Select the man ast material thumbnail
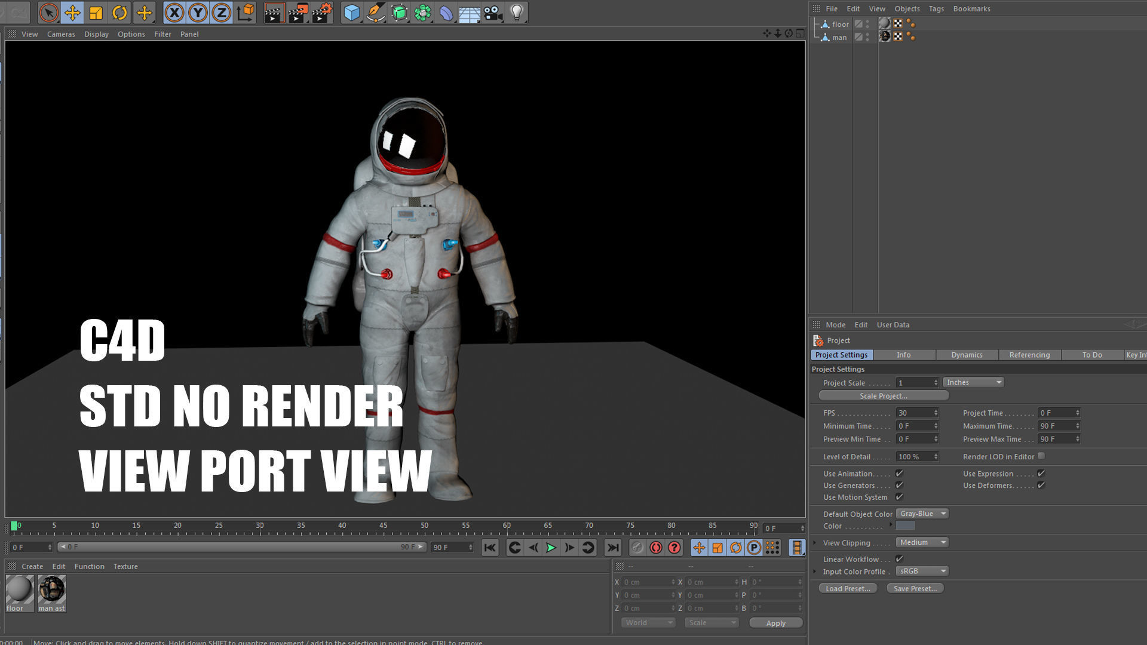Image resolution: width=1147 pixels, height=645 pixels. coord(52,594)
